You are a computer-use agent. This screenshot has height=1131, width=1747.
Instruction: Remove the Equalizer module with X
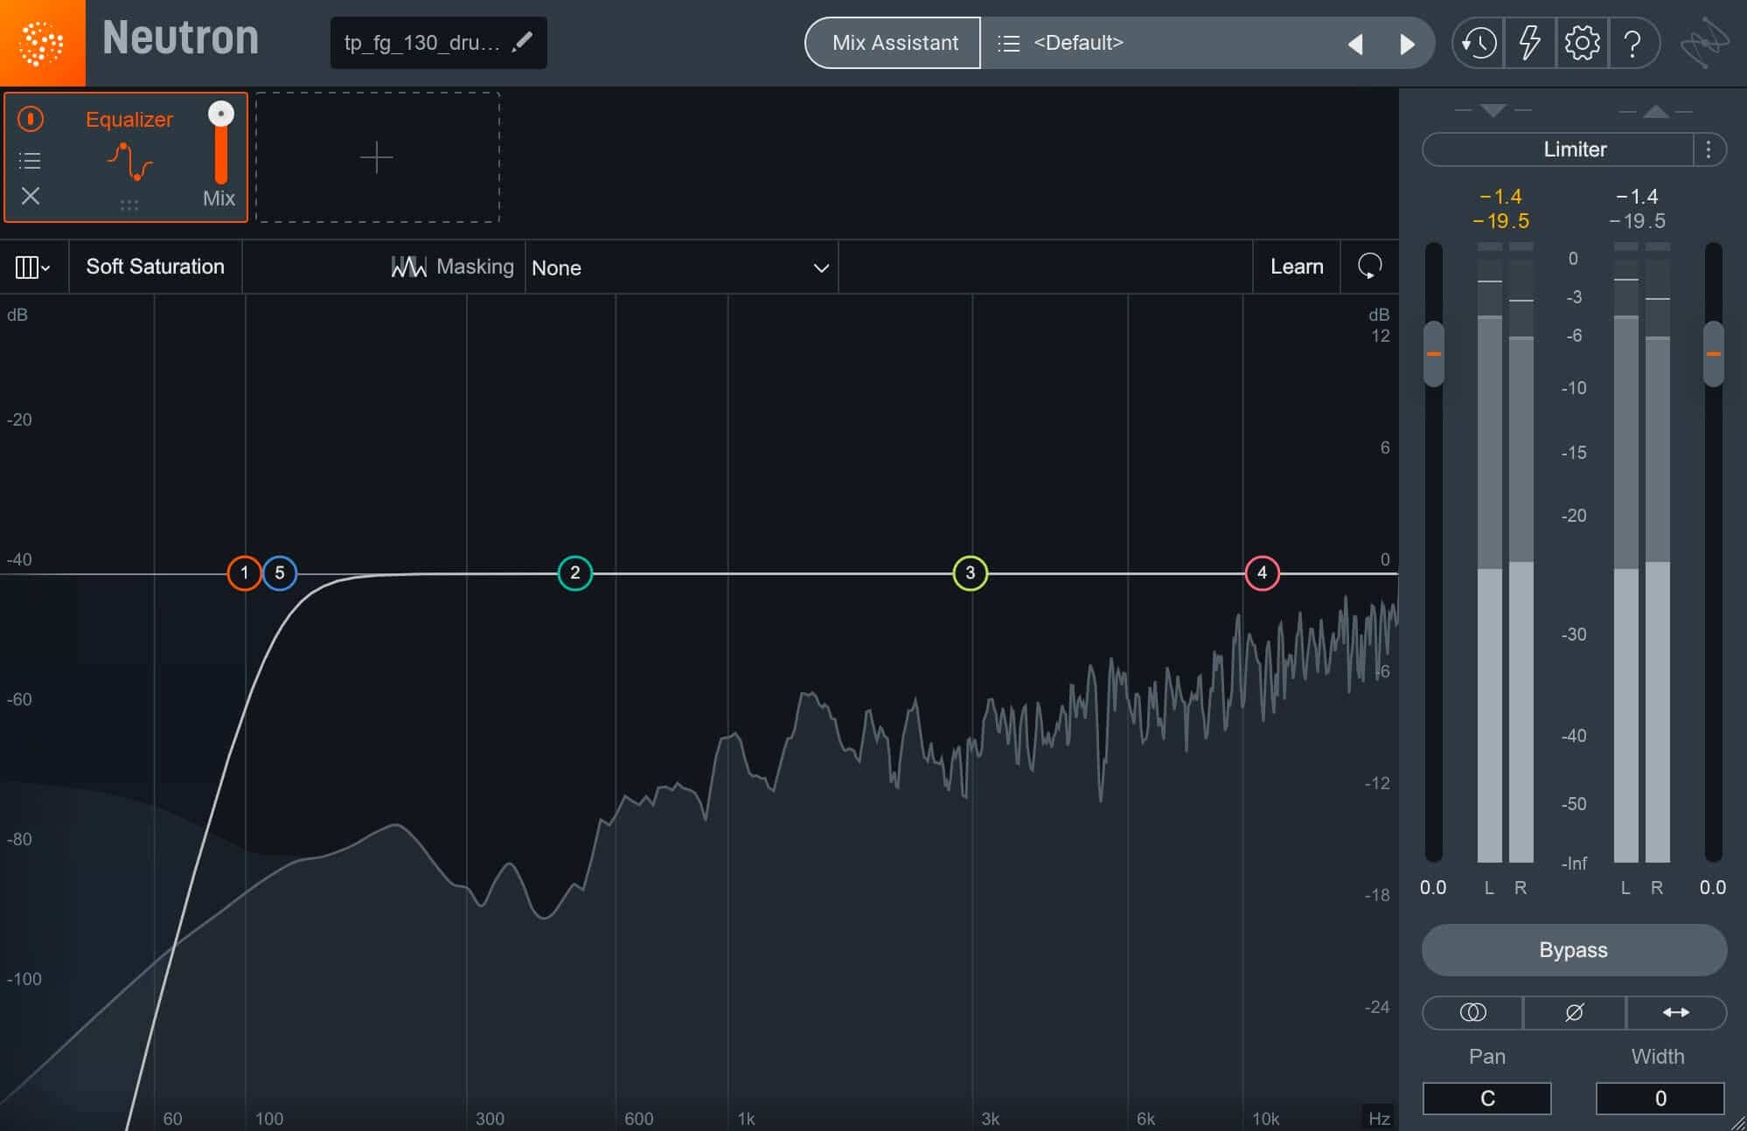(31, 196)
